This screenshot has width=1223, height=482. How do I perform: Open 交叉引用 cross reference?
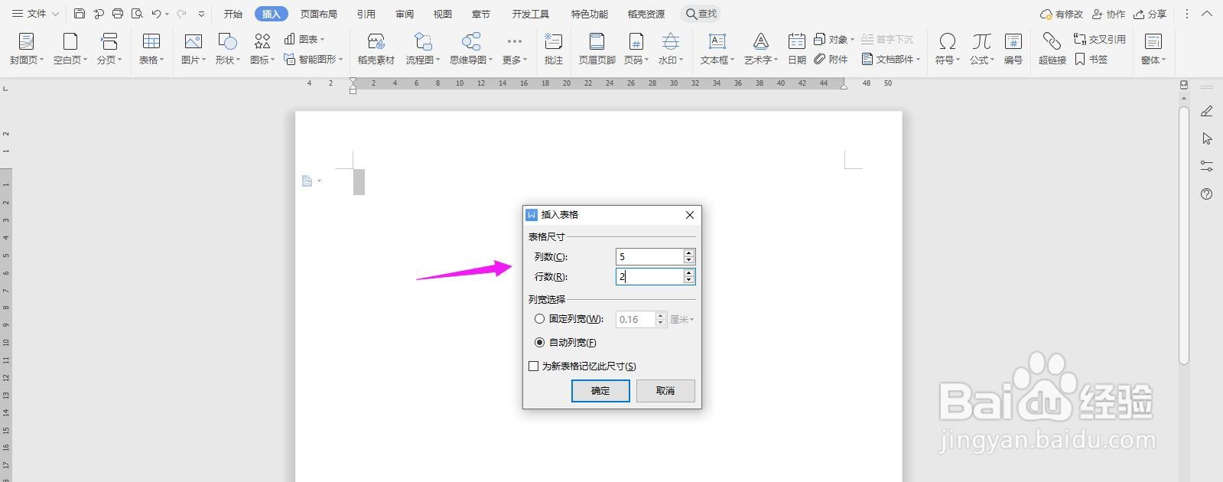[1100, 39]
